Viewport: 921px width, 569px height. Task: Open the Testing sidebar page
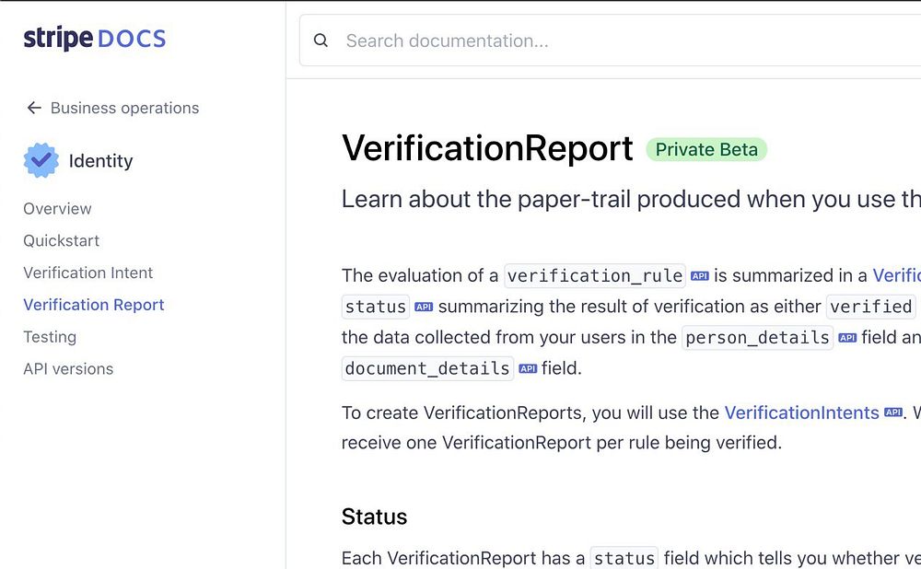pos(50,337)
